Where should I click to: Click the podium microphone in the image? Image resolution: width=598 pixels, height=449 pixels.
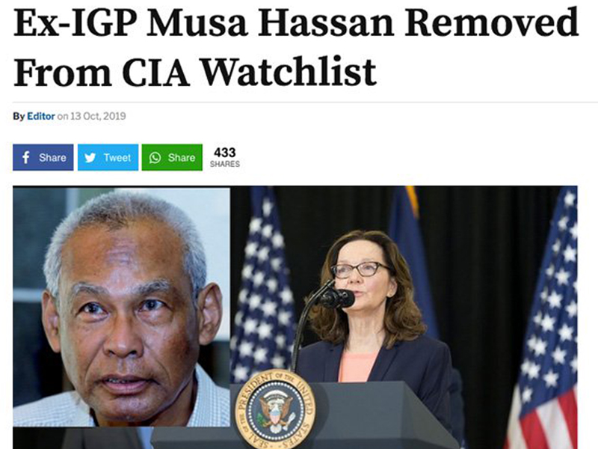click(337, 298)
